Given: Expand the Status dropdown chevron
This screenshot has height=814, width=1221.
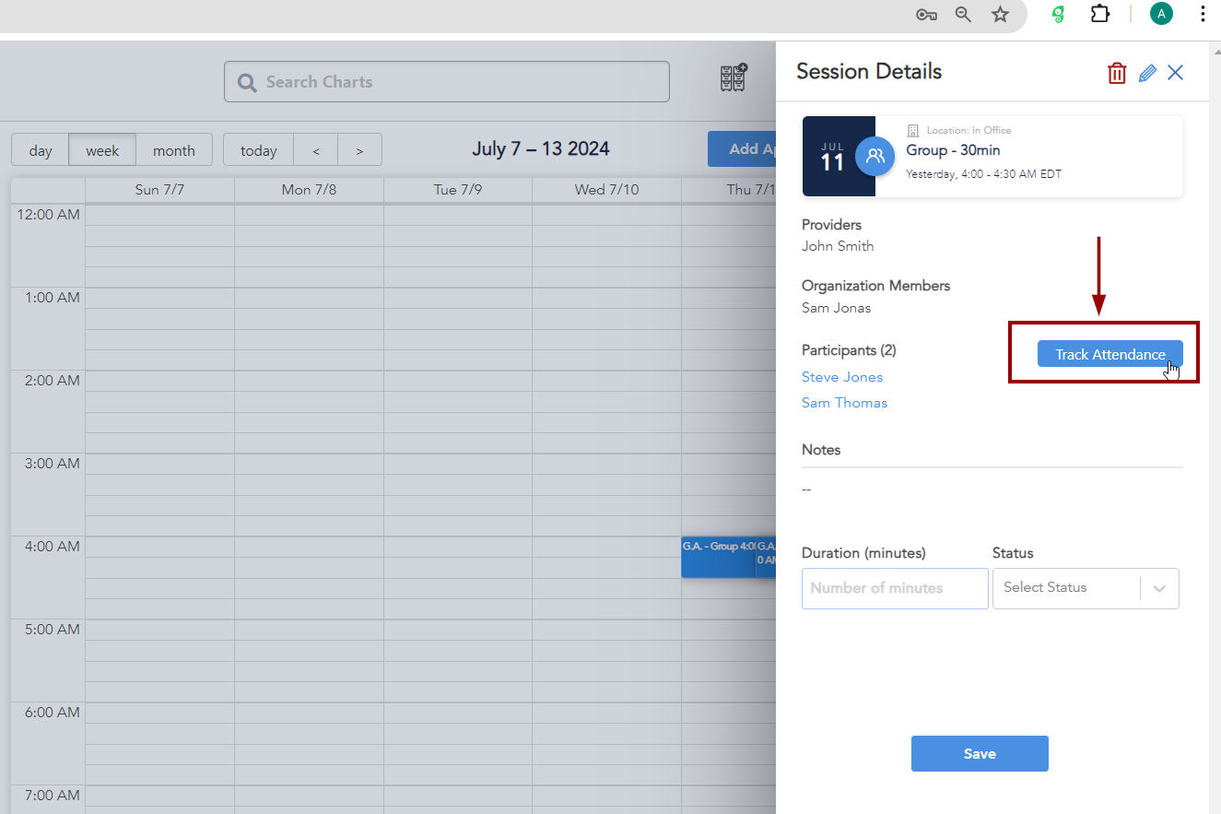Looking at the screenshot, I should point(1160,588).
